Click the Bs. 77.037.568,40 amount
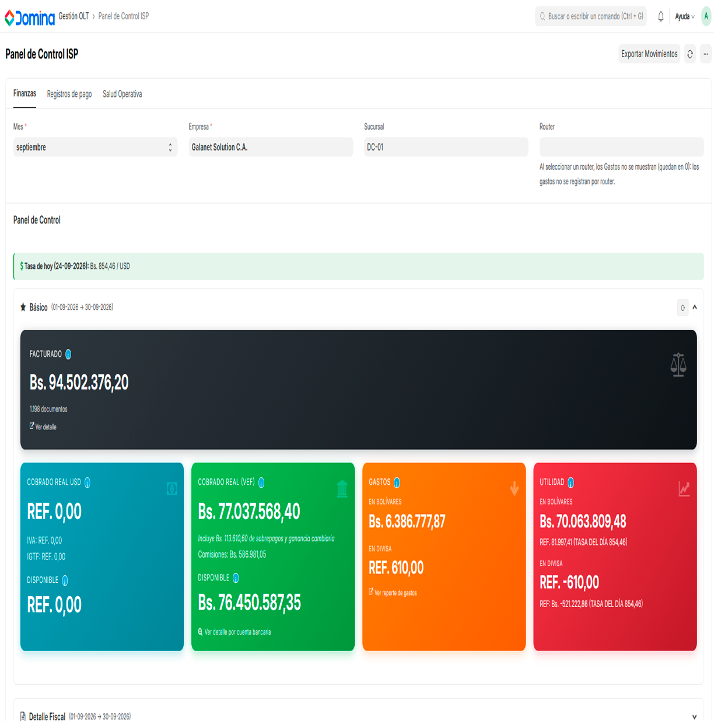 (249, 512)
